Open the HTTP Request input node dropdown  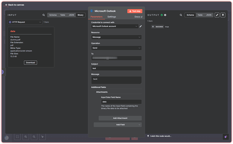[x=25, y=22]
